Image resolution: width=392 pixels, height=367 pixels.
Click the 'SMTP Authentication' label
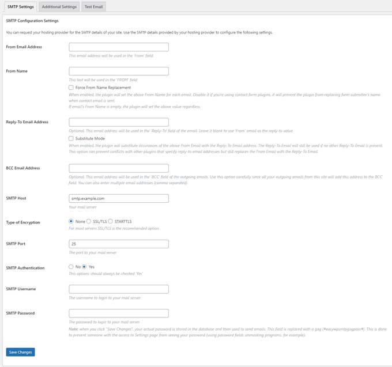[x=25, y=268]
